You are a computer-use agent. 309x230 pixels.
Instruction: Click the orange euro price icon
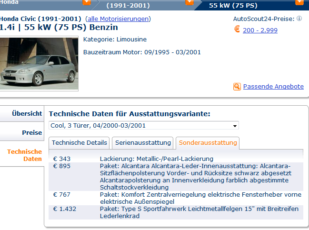tap(237, 29)
